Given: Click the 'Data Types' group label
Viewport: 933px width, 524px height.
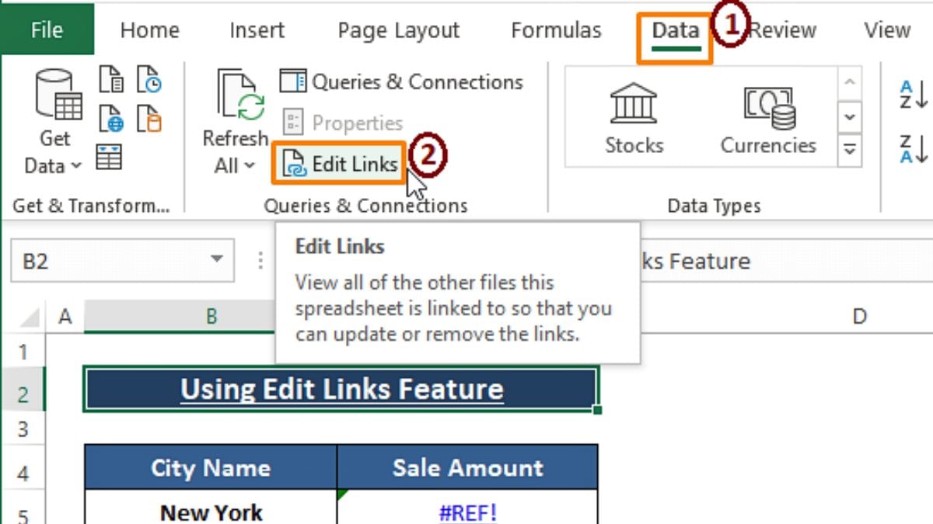Looking at the screenshot, I should pyautogui.click(x=714, y=206).
